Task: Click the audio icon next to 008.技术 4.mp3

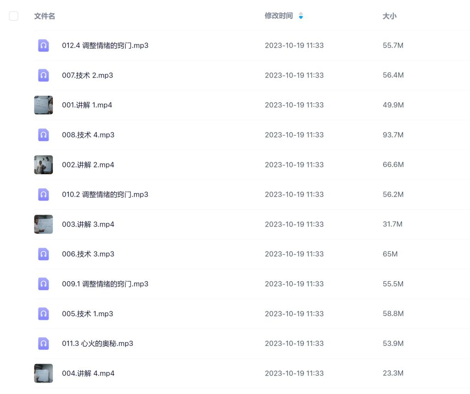Action: point(43,135)
